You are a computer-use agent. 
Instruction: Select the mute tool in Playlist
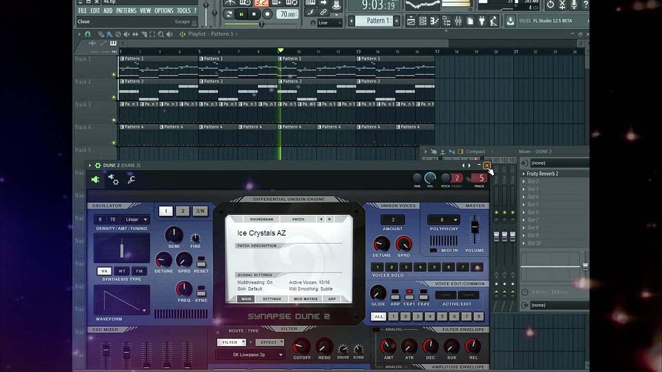[127, 34]
